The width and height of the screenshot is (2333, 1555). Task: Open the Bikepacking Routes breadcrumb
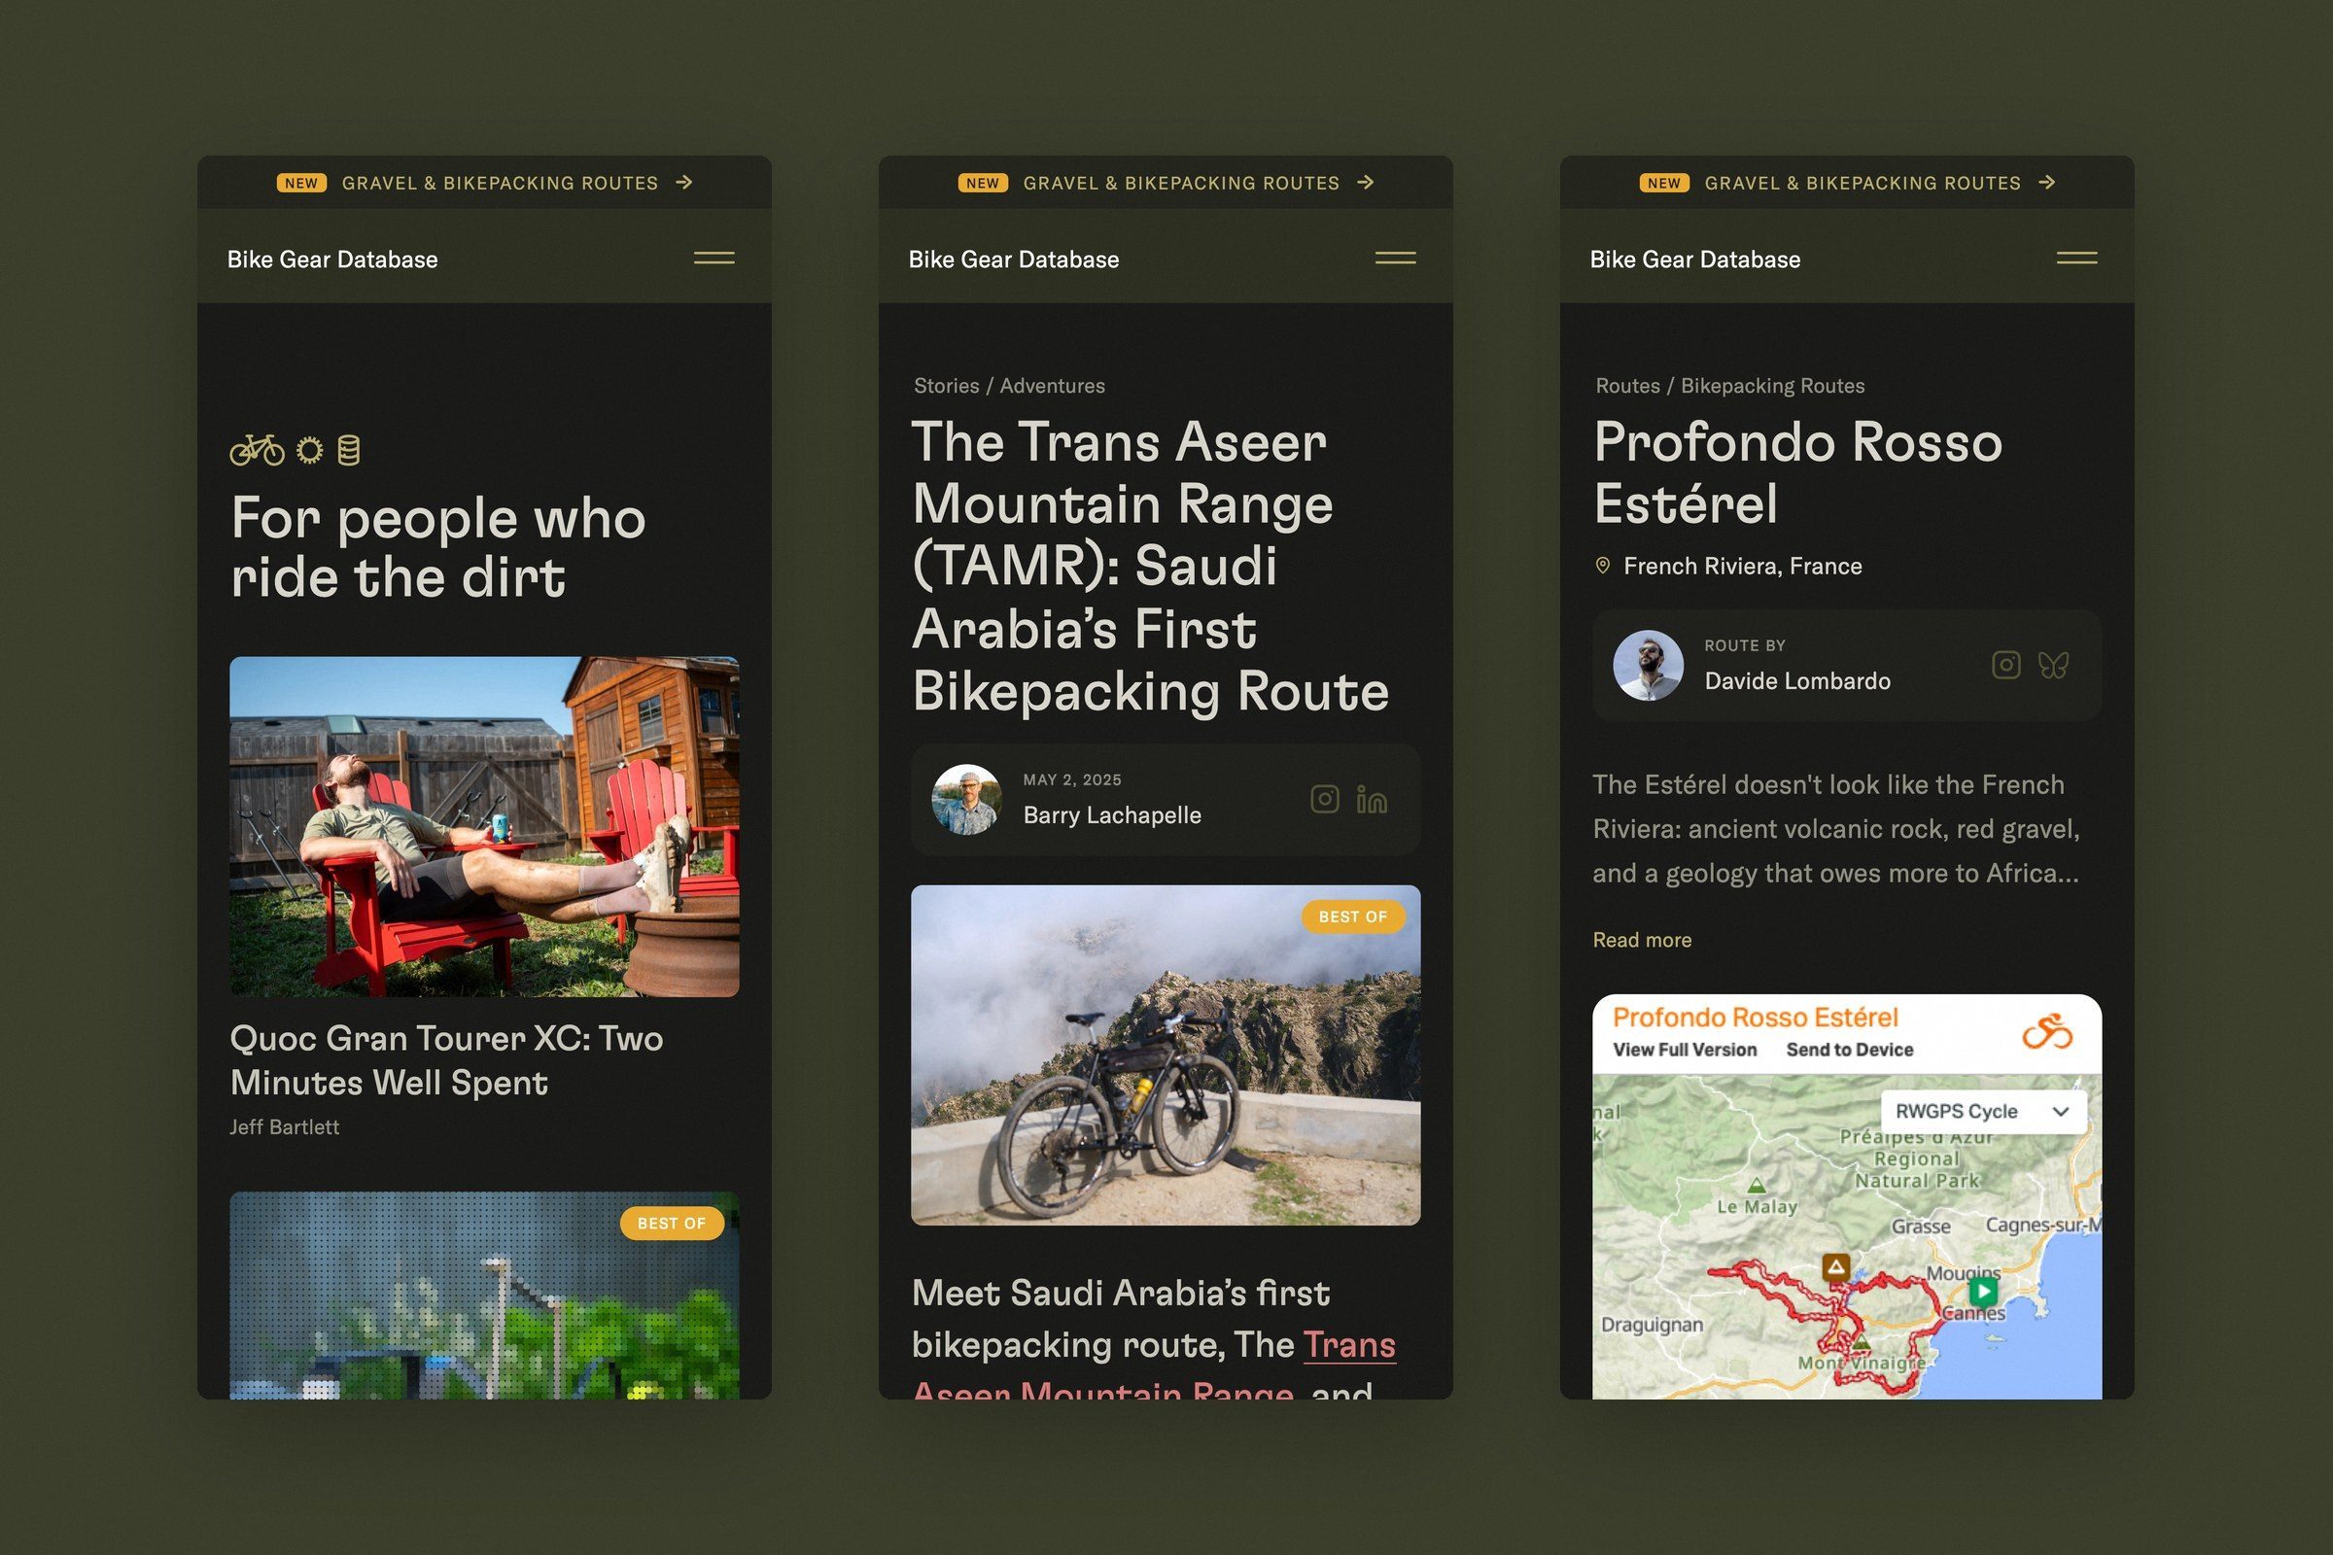pyautogui.click(x=1772, y=386)
